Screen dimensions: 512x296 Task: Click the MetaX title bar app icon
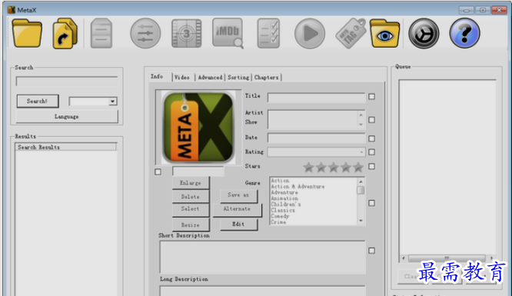coord(12,10)
